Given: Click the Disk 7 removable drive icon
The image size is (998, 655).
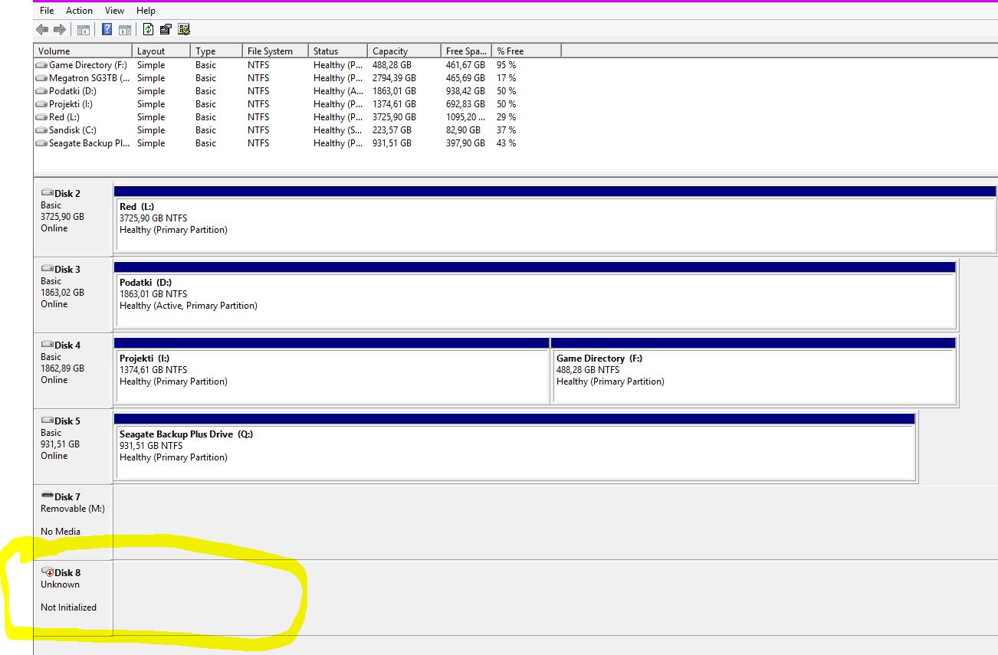Looking at the screenshot, I should coord(47,496).
